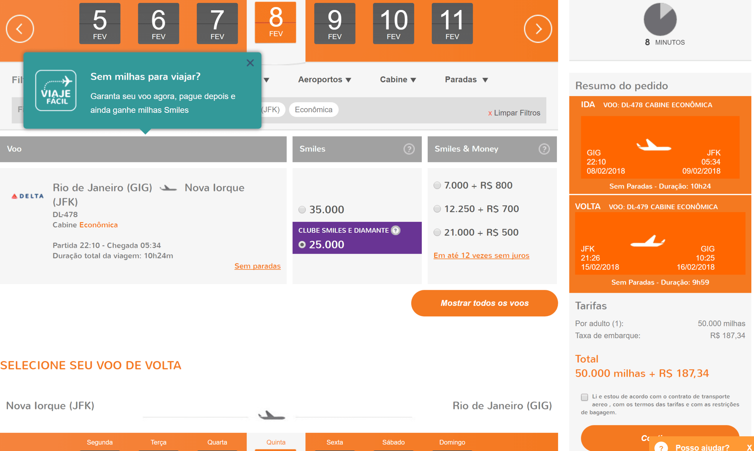This screenshot has width=754, height=451.
Task: Select Domingo return day tab
Action: click(x=452, y=442)
